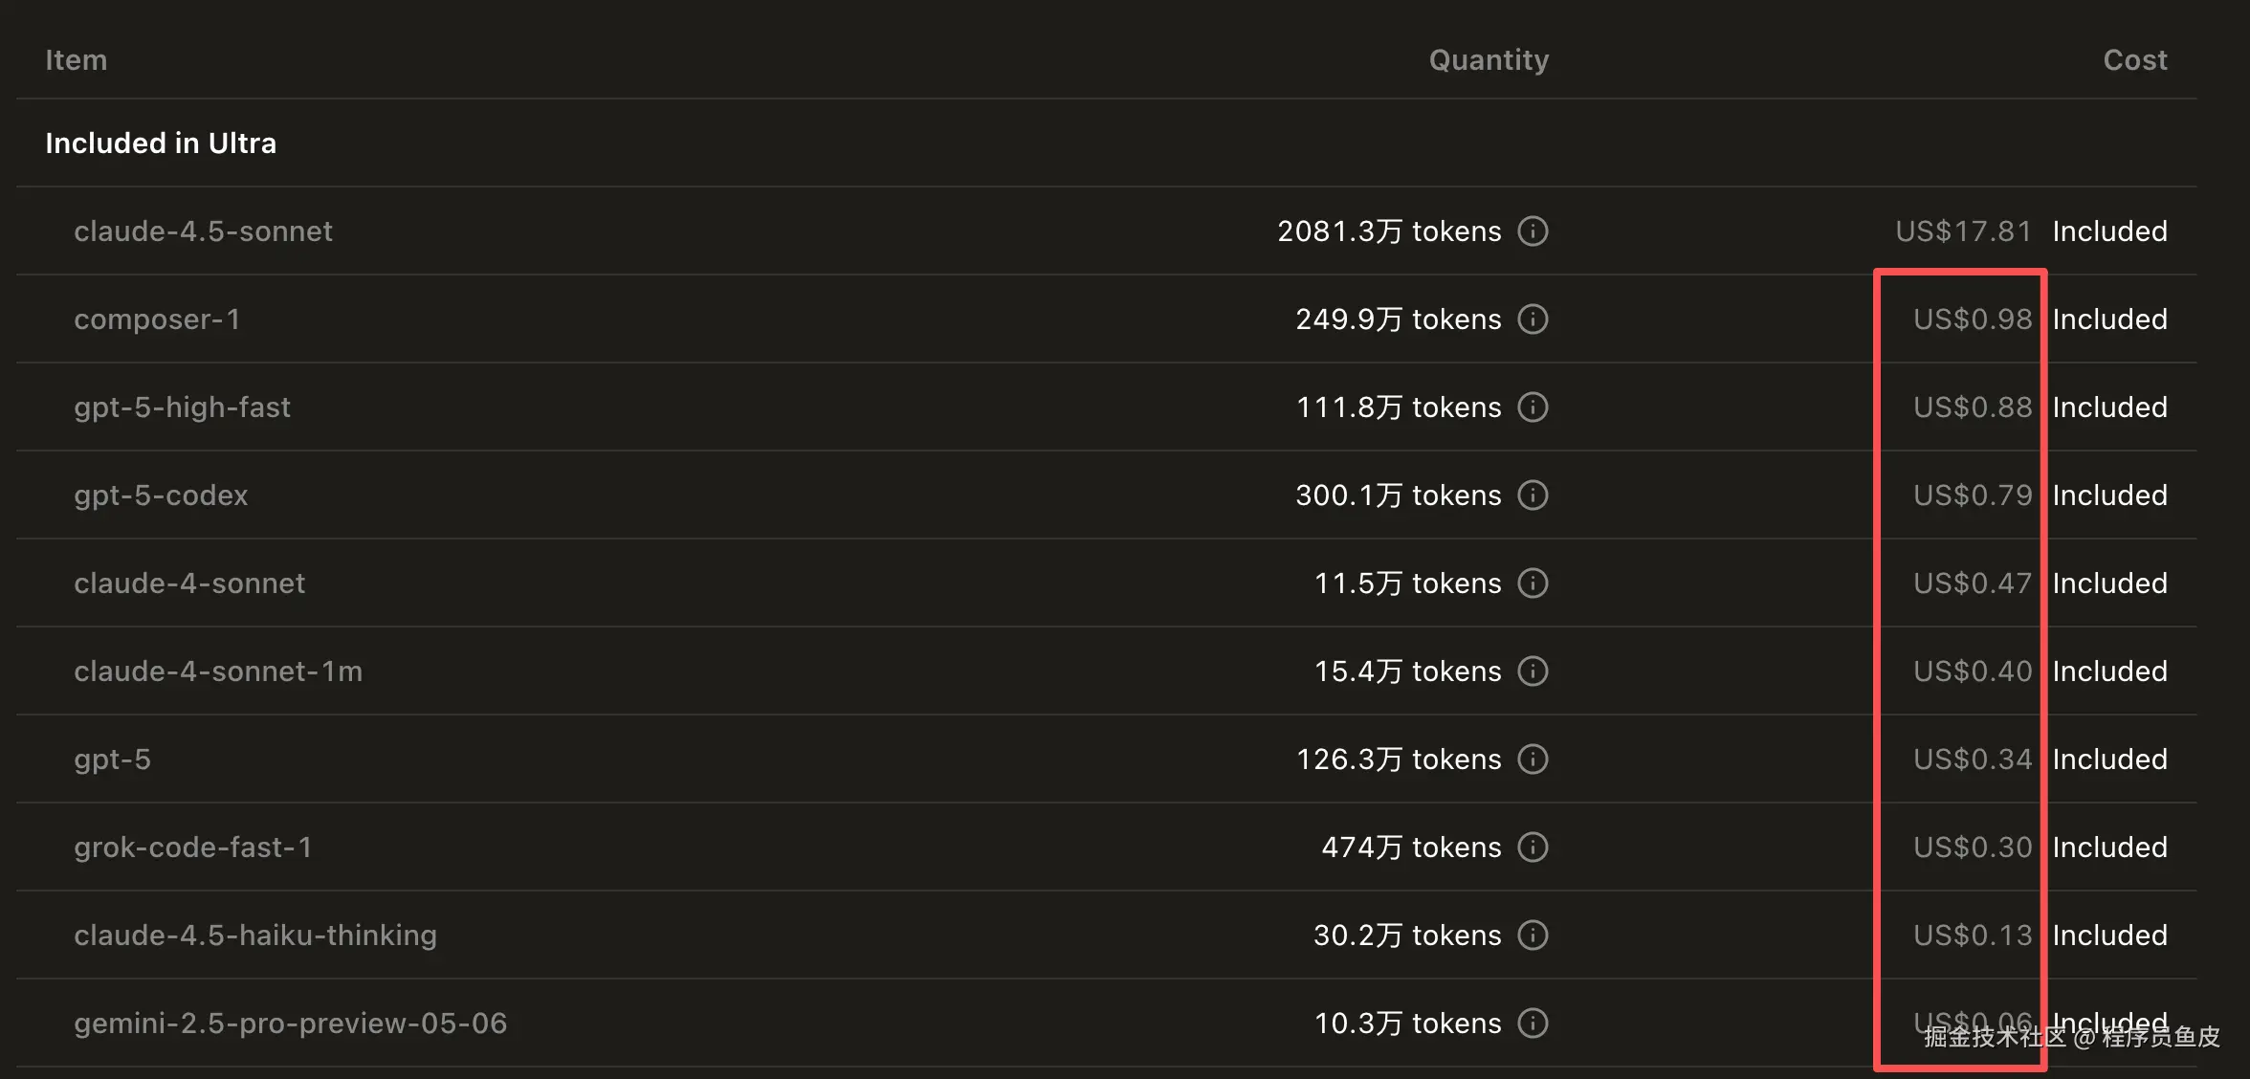Click info icon for claude-4-sonnet-1m row
Screen dimensions: 2250x1079
click(1533, 672)
